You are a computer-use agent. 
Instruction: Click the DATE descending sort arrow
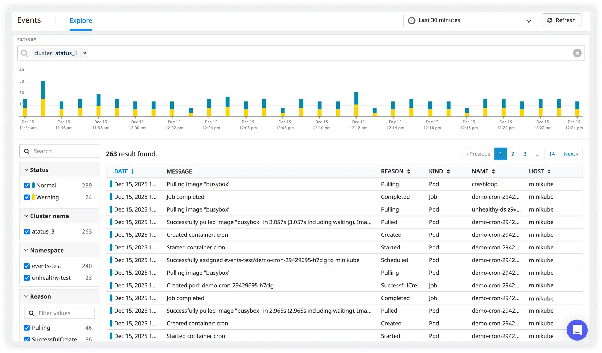coord(133,171)
